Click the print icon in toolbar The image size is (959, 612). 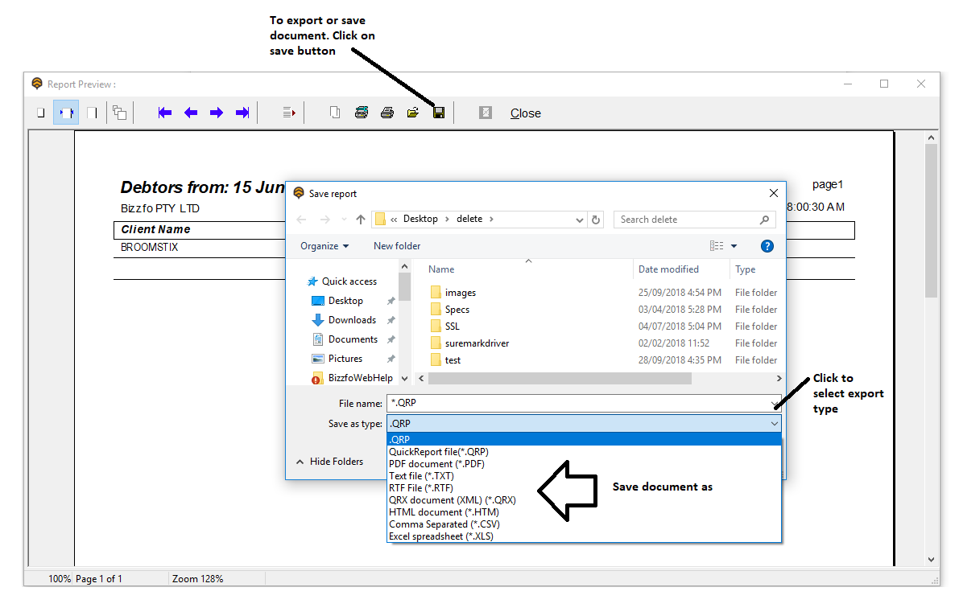pyautogui.click(x=387, y=113)
